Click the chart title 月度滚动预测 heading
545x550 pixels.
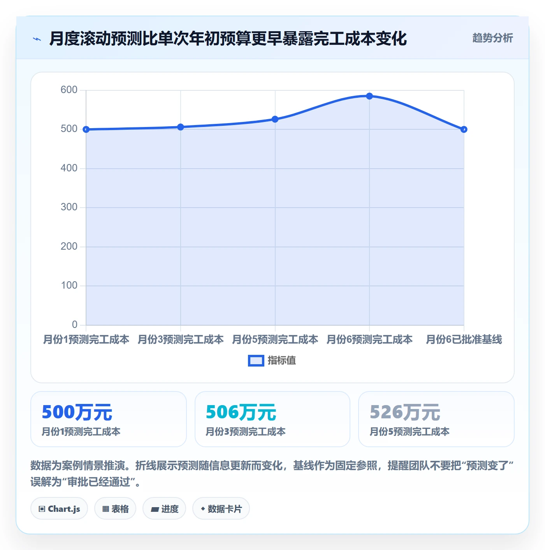[228, 39]
